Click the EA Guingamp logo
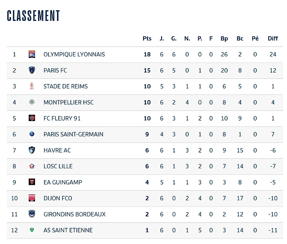The height and width of the screenshot is (244, 287). click(32, 182)
